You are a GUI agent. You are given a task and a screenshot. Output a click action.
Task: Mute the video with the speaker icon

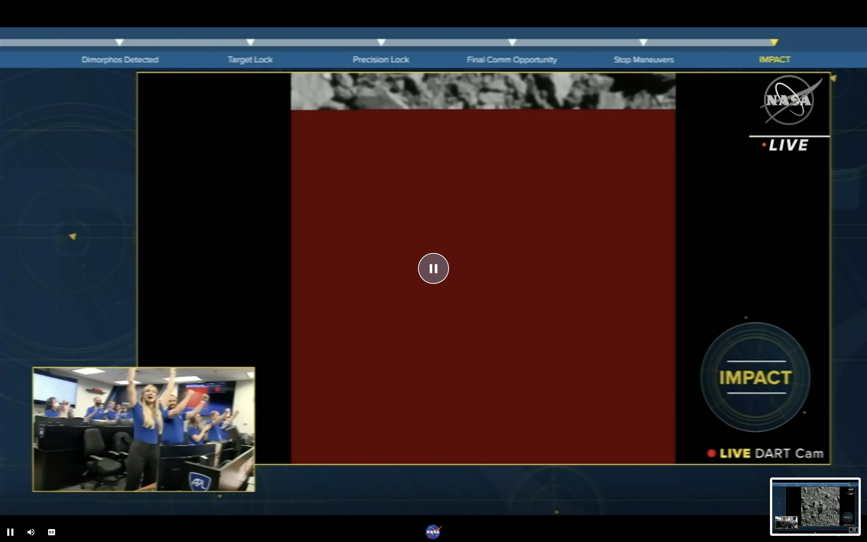point(31,532)
